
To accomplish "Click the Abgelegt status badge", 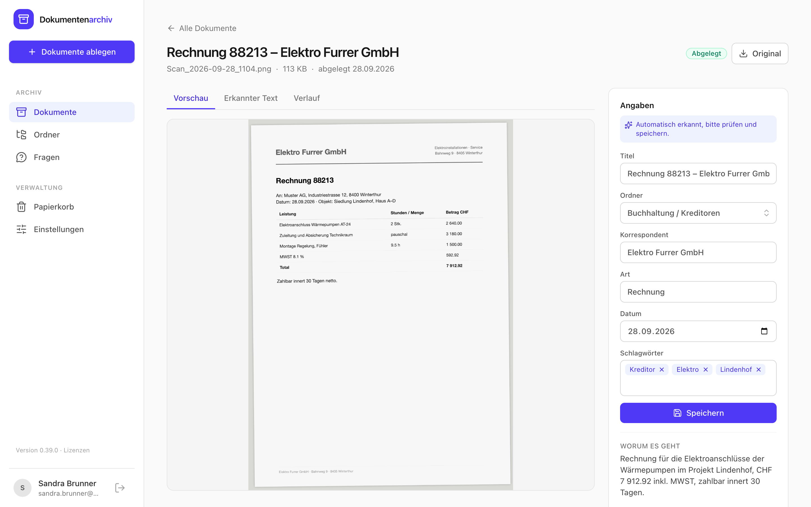I will [706, 53].
